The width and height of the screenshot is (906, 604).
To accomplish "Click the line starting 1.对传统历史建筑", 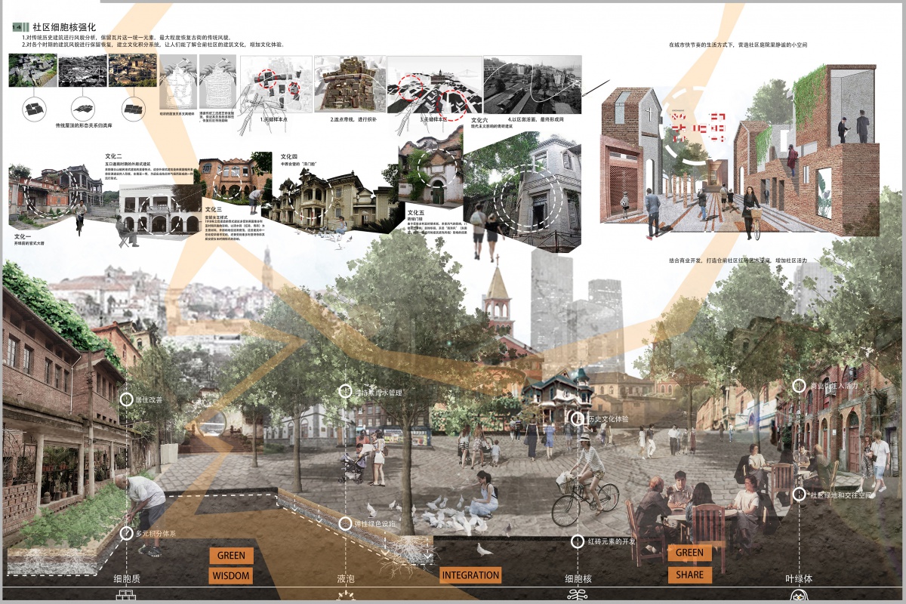I will (127, 37).
